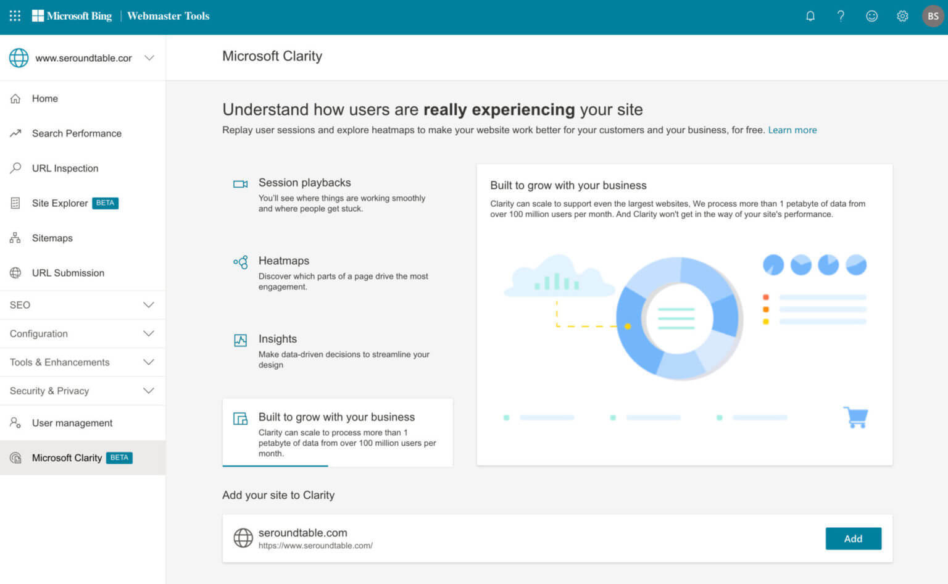Select Built to grow with your business tab

click(x=338, y=432)
